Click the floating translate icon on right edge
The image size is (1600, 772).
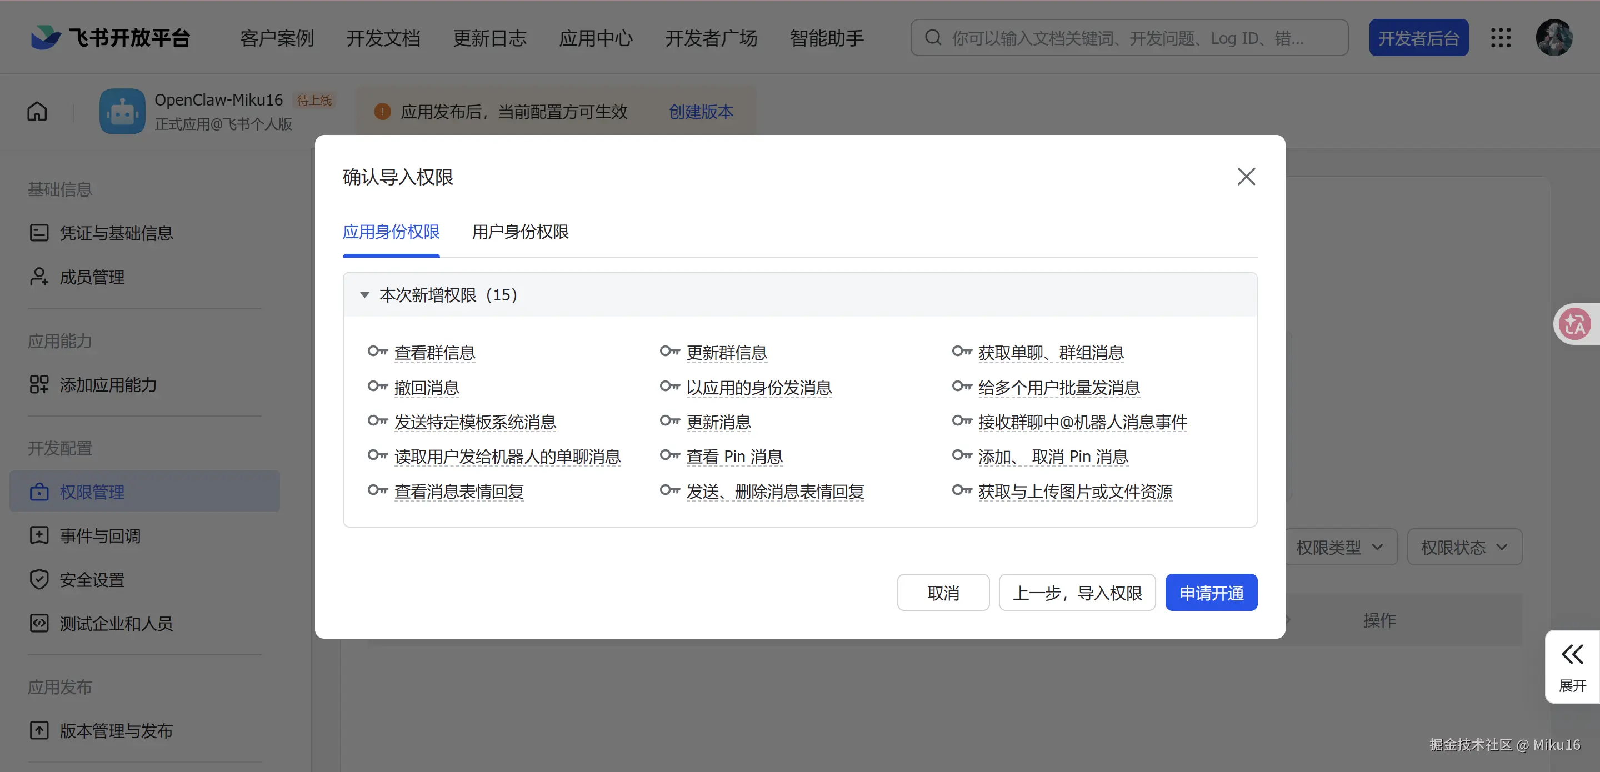[1574, 324]
